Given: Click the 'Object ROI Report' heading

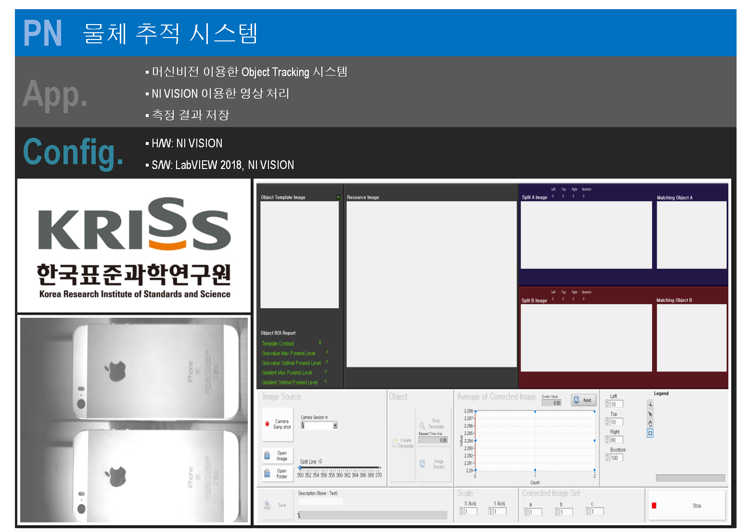Looking at the screenshot, I should [x=278, y=333].
